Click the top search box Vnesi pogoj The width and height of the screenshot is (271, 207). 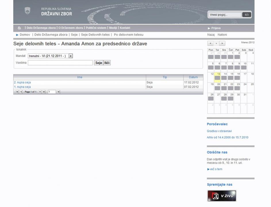225,15
